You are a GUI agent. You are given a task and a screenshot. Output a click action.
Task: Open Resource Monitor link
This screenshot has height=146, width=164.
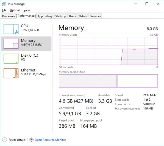pyautogui.click(x=50, y=140)
